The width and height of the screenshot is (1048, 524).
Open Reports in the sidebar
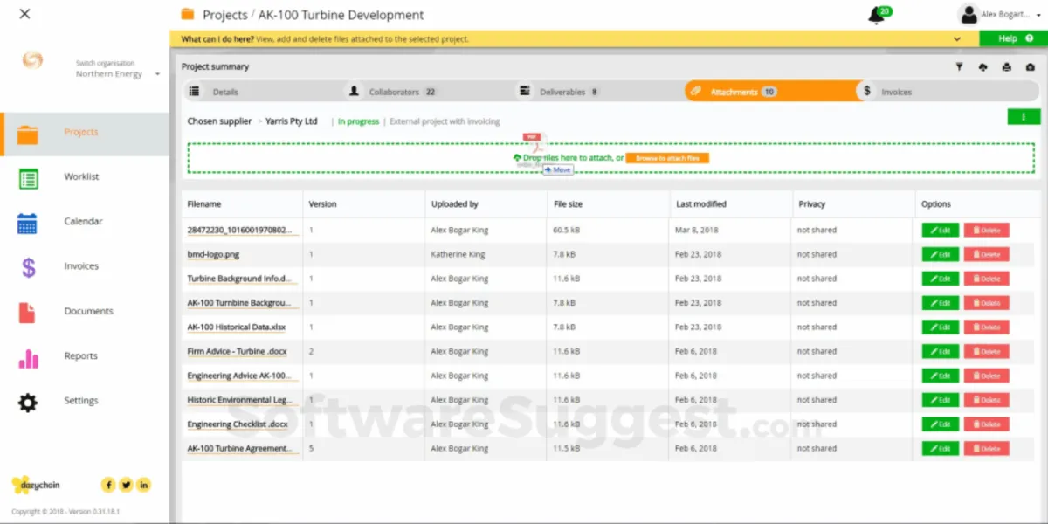[80, 356]
